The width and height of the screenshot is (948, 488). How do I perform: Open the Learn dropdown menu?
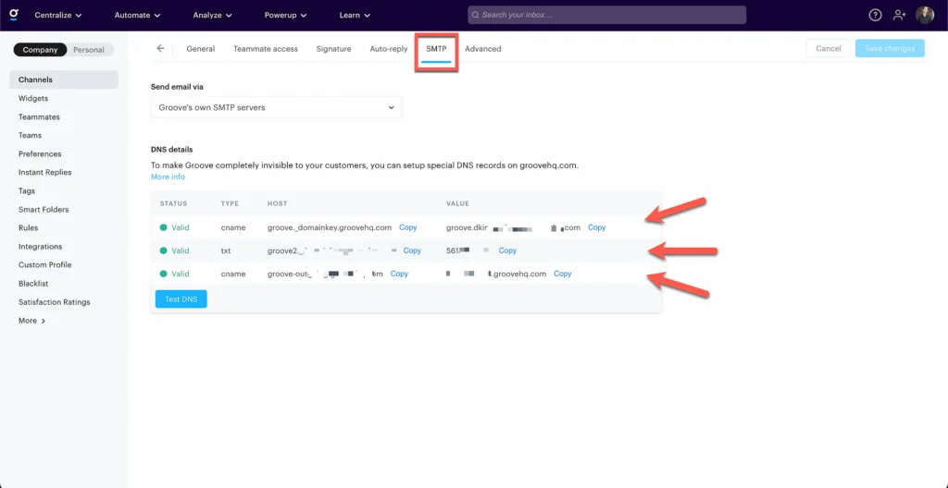(355, 15)
